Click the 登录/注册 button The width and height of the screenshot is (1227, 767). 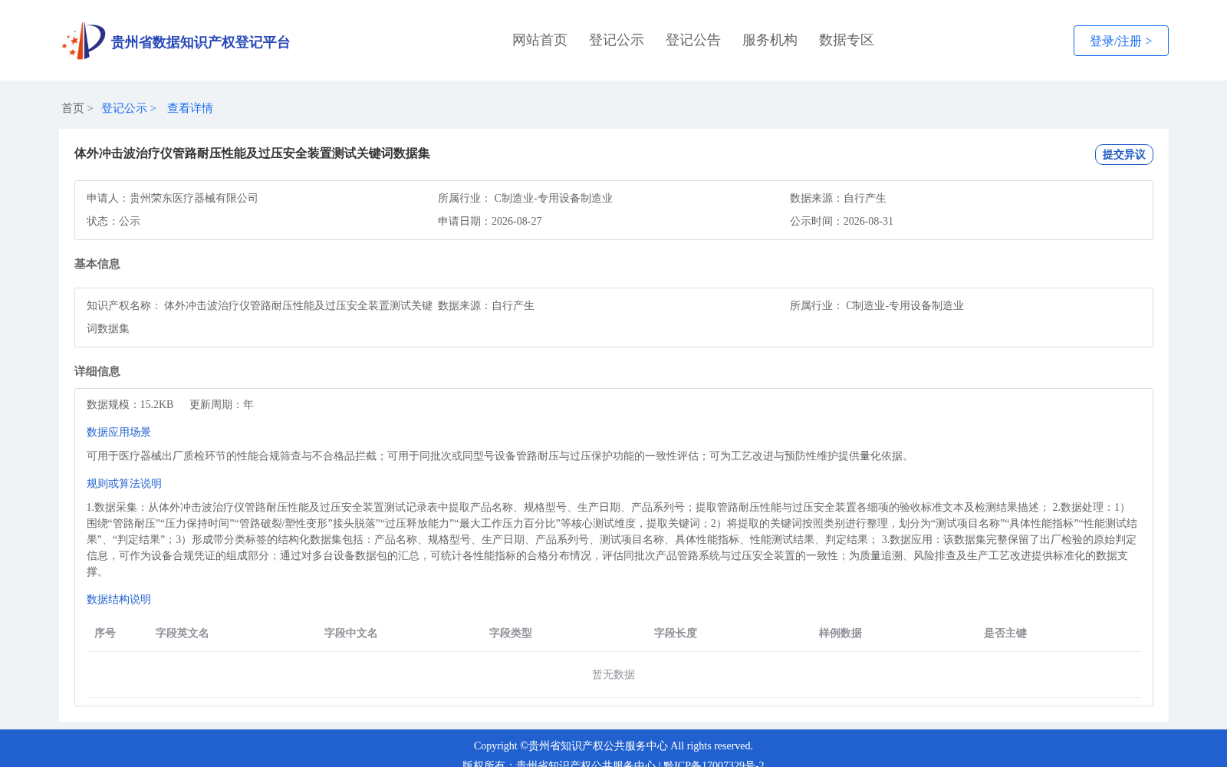click(x=1121, y=41)
